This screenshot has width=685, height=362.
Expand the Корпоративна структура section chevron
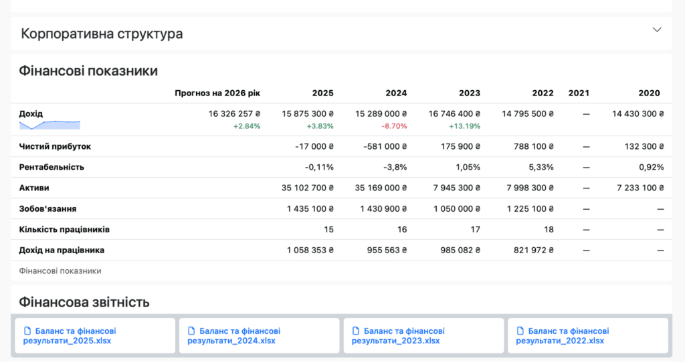[657, 30]
